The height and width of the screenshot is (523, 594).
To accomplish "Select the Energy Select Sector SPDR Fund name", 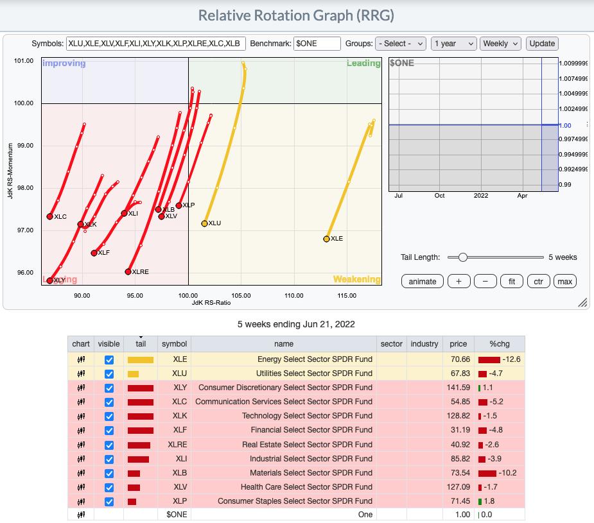I will (315, 359).
